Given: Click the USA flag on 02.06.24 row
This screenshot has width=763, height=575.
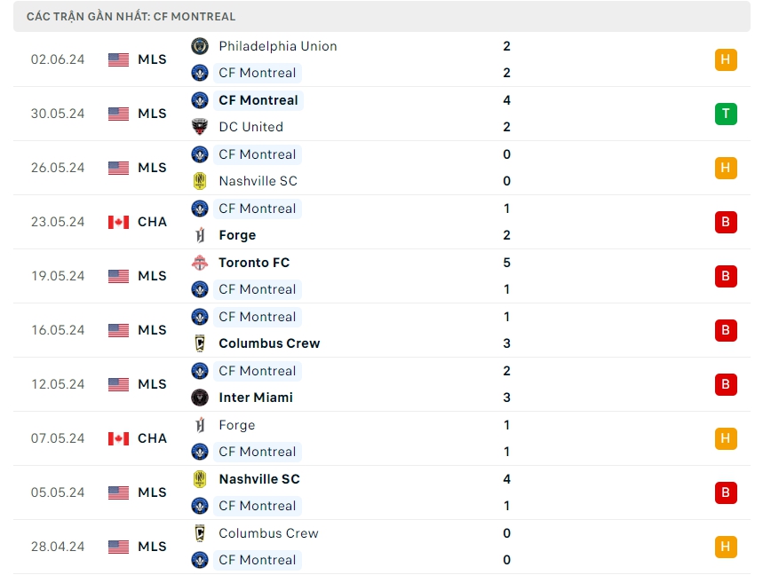Looking at the screenshot, I should 118,59.
